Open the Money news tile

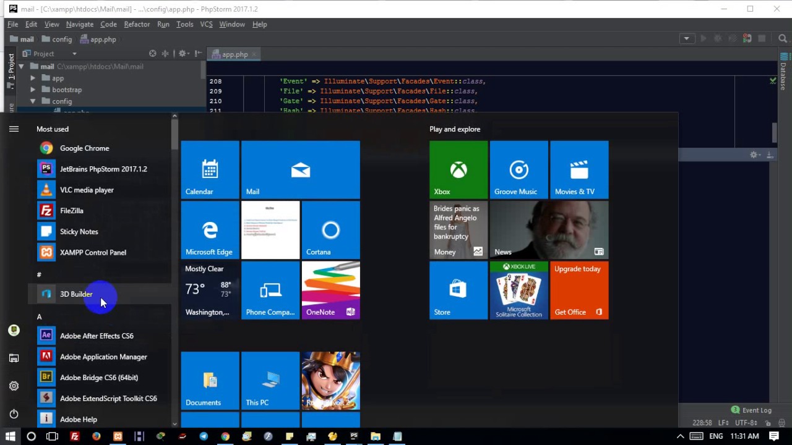pos(458,230)
